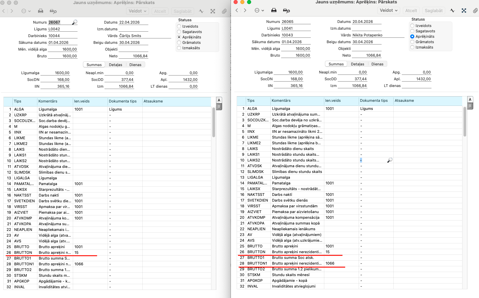Select the Grāmatots status in right window

coord(412,42)
